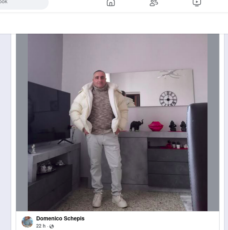Click the red lips ornament in photo
This screenshot has width=228, height=230.
(x=156, y=126)
